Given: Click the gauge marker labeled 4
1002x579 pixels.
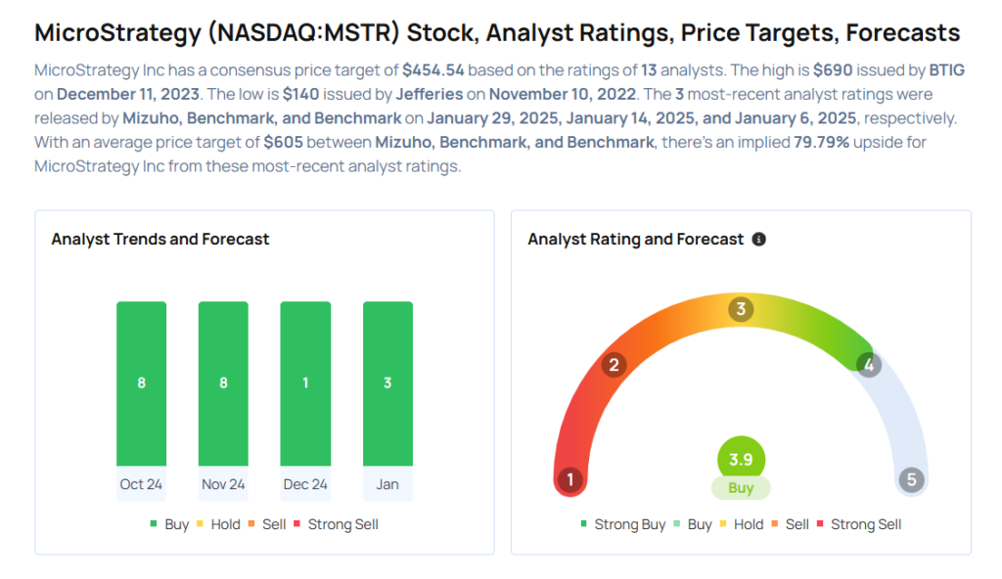Looking at the screenshot, I should pos(868,365).
